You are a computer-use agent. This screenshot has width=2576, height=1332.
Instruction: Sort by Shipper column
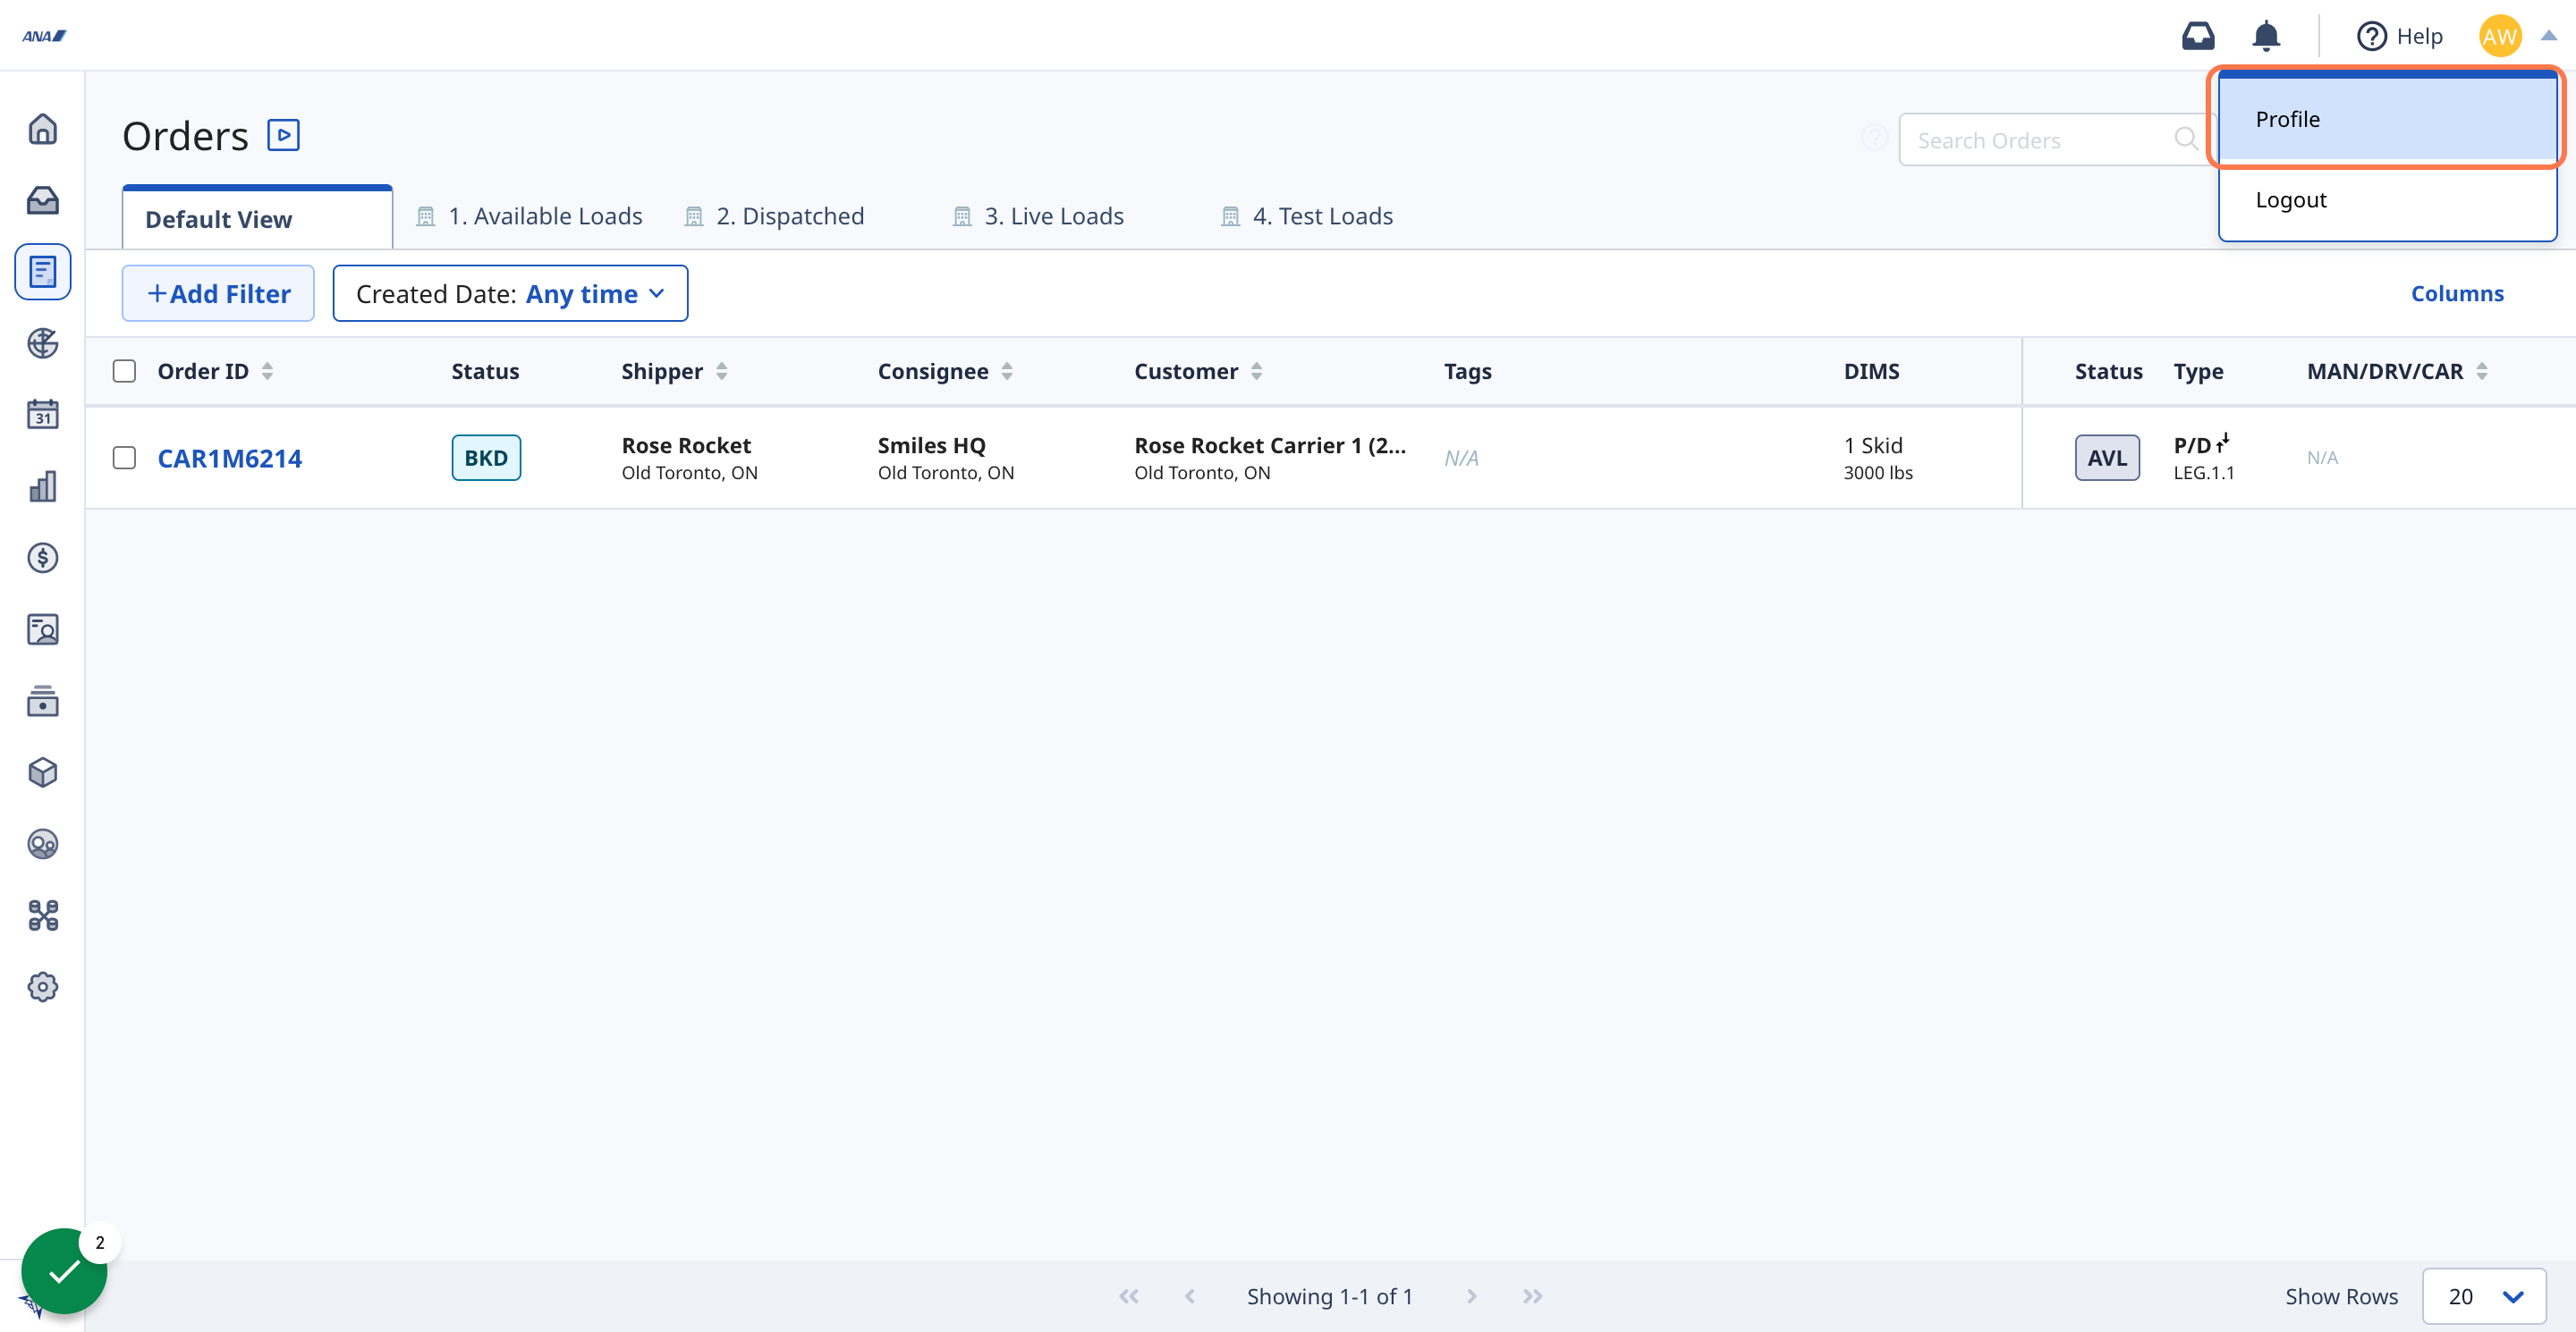[721, 371]
